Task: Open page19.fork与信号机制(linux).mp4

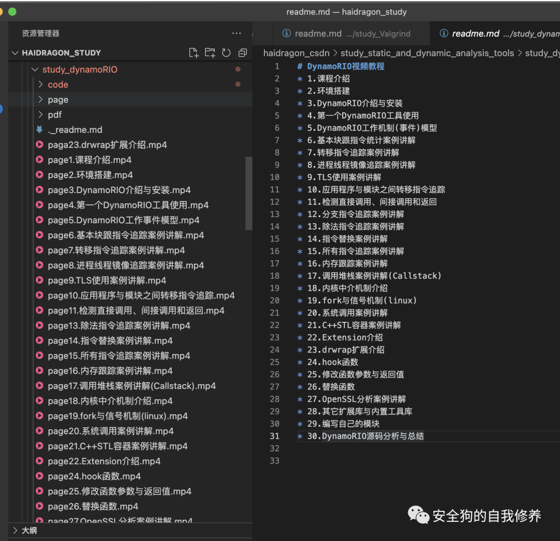Action: pos(118,416)
